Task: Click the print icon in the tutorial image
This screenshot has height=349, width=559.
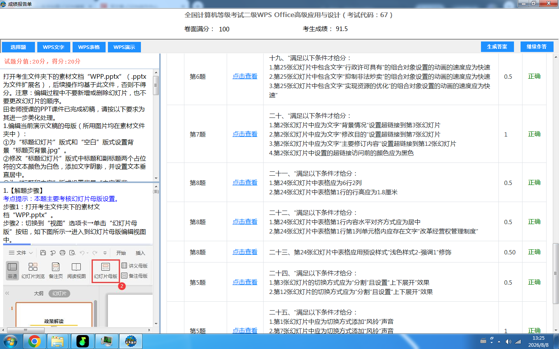Action: click(62, 253)
